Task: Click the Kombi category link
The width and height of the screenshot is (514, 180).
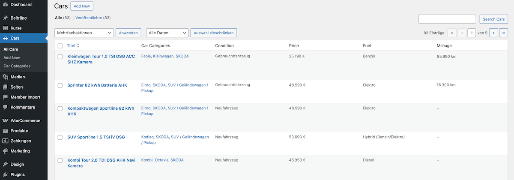Action: coord(146,160)
